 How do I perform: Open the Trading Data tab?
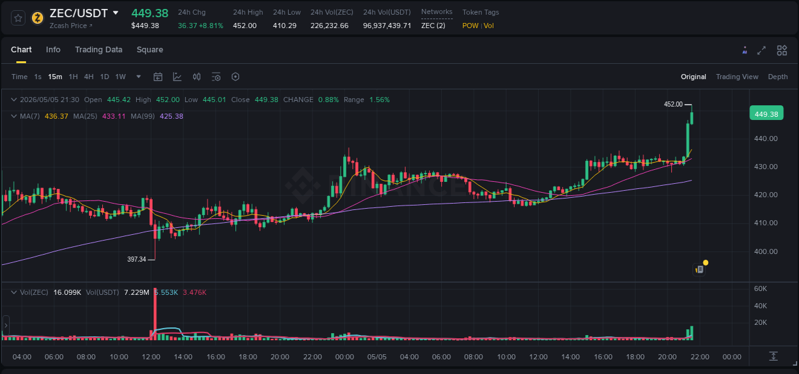point(98,50)
